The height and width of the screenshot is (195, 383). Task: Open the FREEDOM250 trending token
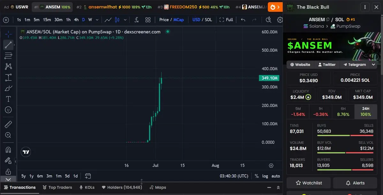(194, 7)
